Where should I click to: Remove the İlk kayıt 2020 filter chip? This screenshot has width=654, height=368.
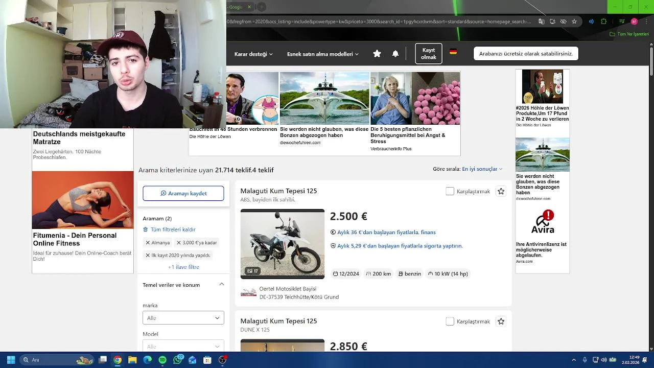pyautogui.click(x=148, y=255)
